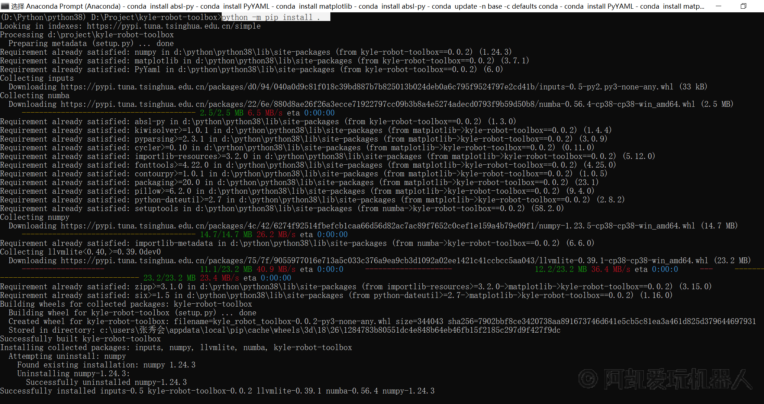Click the importlib-resources>=3.2.0 requirement line
This screenshot has width=764, height=404.
click(x=327, y=156)
